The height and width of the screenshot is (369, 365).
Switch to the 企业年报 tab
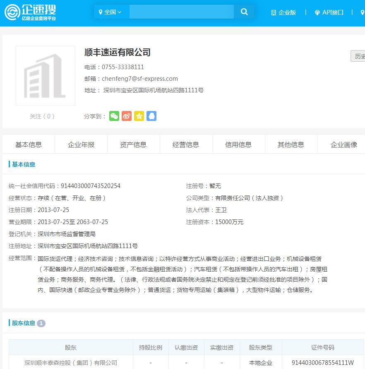coord(81,143)
